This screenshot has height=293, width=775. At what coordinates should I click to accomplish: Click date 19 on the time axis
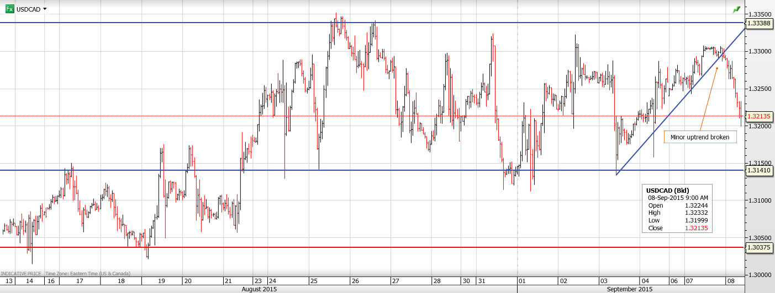click(x=161, y=281)
